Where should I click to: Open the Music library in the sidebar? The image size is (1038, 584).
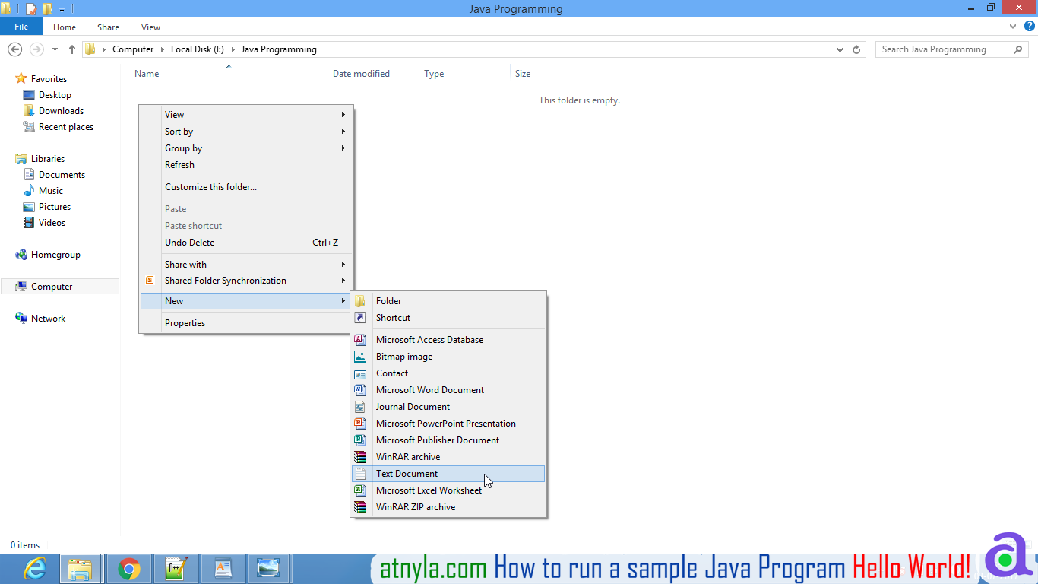pyautogui.click(x=53, y=190)
